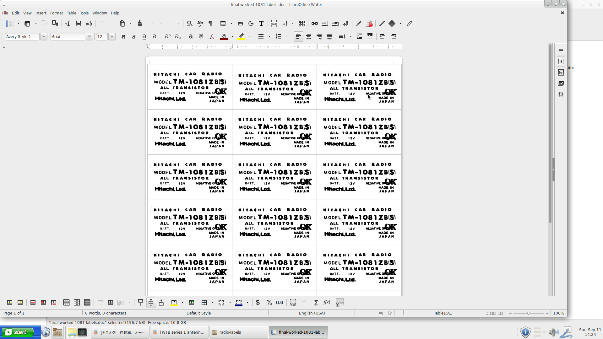Set Center Horizontally paragraph alignment
The width and height of the screenshot is (603, 339).
pos(309,37)
